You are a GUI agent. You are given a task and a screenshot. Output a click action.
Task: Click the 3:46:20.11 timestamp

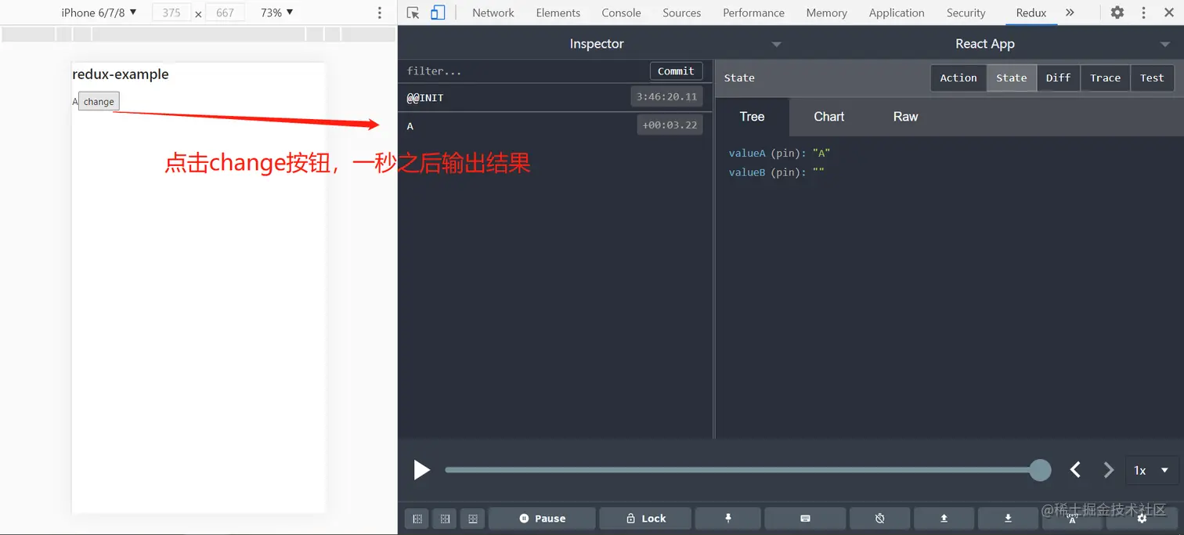[x=666, y=97]
